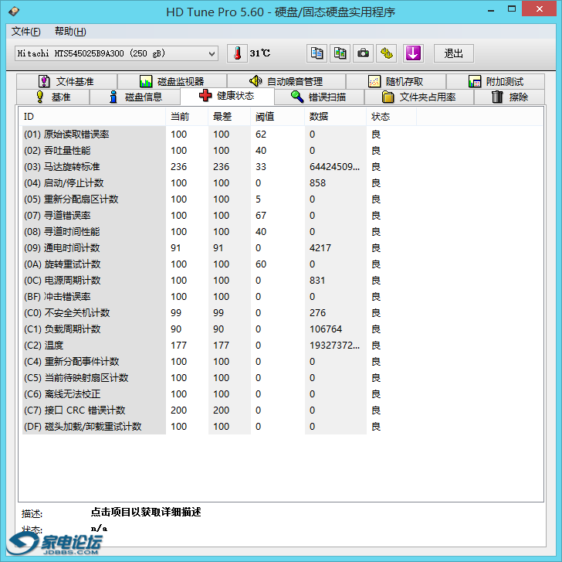Viewport: 562px width, 562px height.
Task: Select the (C7) 接口 CRC 错误计数 row
Action: click(219, 410)
